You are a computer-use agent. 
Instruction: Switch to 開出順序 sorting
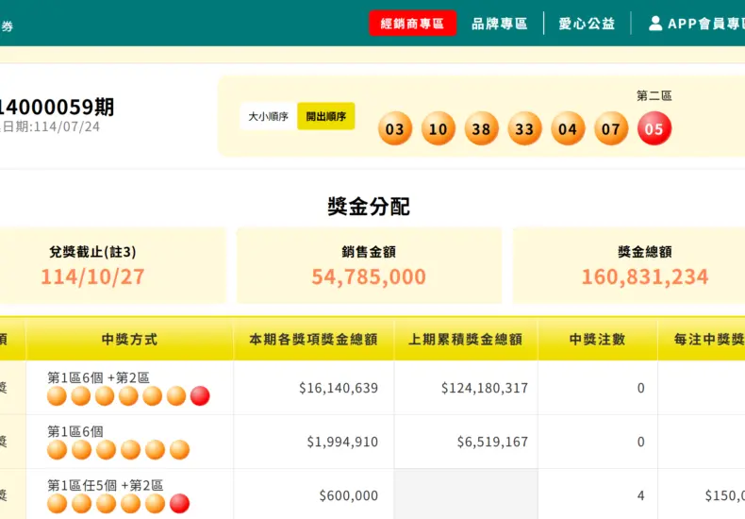click(x=326, y=116)
